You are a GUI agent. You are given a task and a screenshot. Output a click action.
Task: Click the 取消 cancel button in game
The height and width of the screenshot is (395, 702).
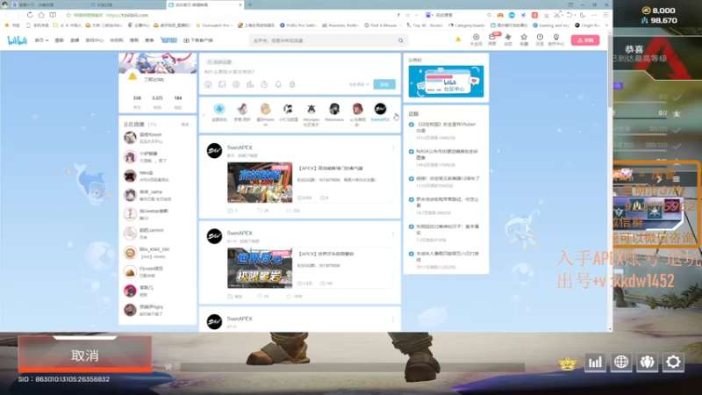pos(85,355)
